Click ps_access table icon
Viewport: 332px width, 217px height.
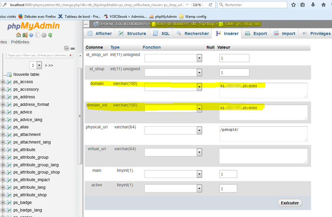point(9,82)
